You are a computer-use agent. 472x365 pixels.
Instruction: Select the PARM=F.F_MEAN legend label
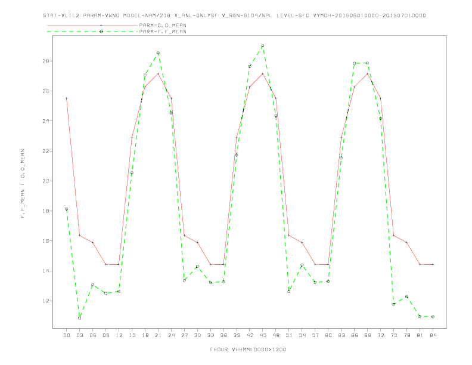pyautogui.click(x=163, y=32)
